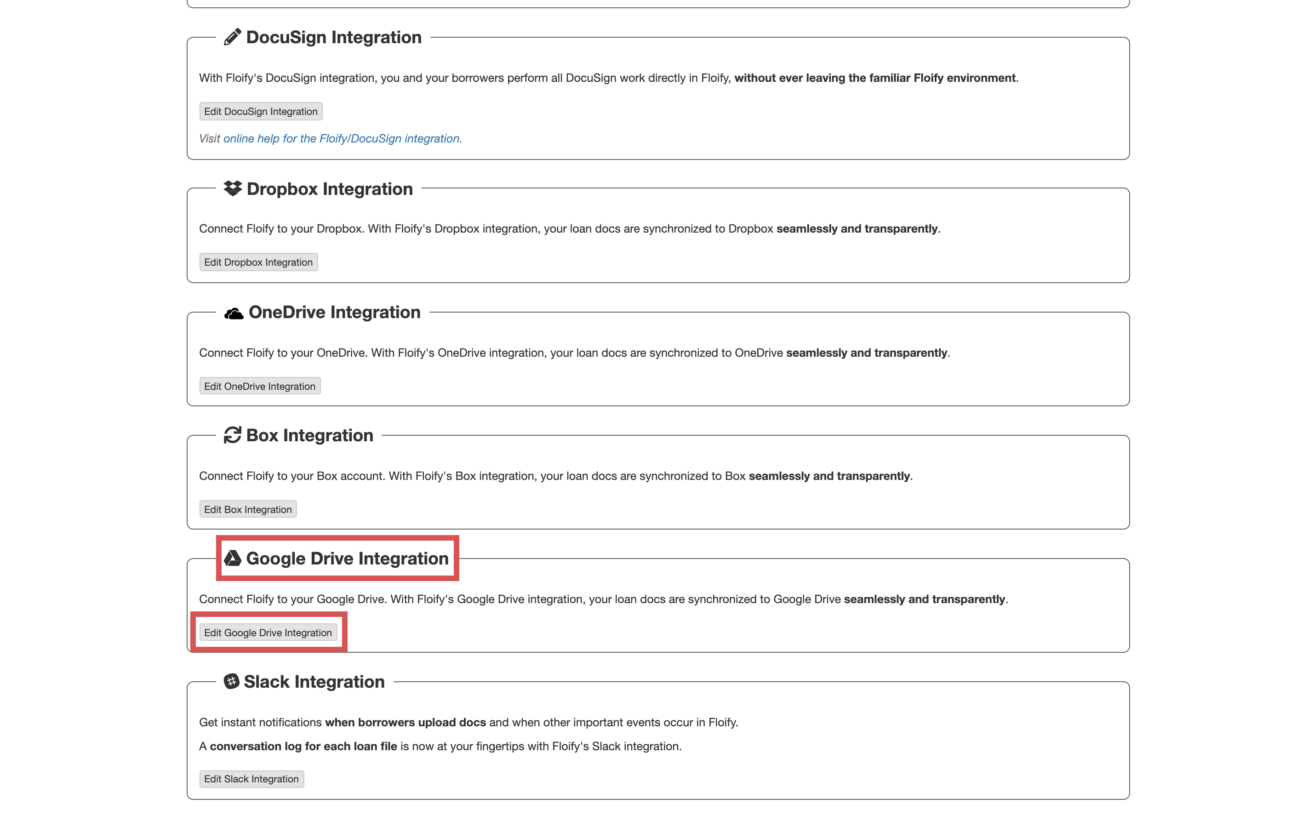The height and width of the screenshot is (821, 1314).
Task: Open online help for Floify/DocuSign integration
Action: 342,138
